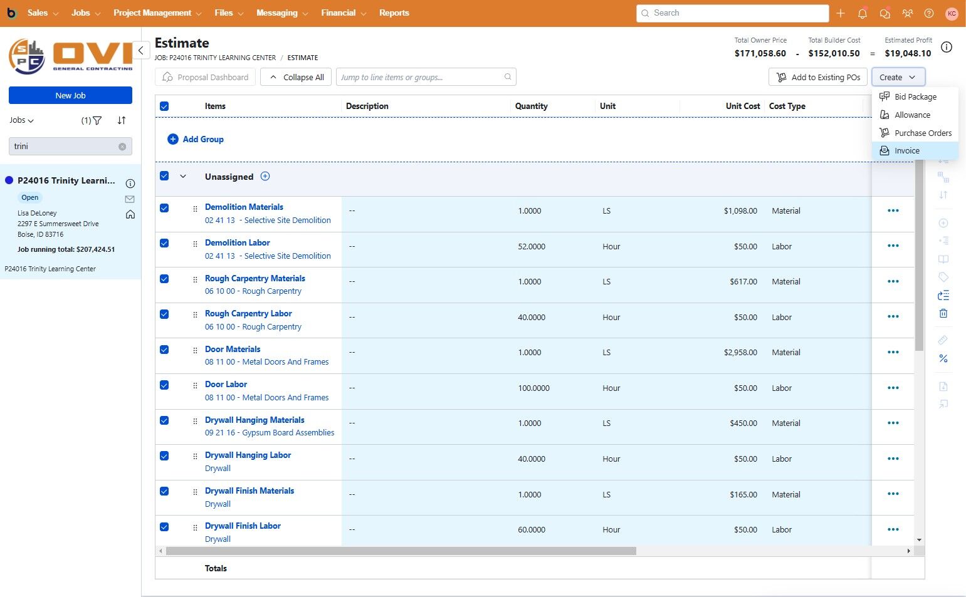Click the job sort arrows icon
This screenshot has height=597, width=966.
click(122, 120)
